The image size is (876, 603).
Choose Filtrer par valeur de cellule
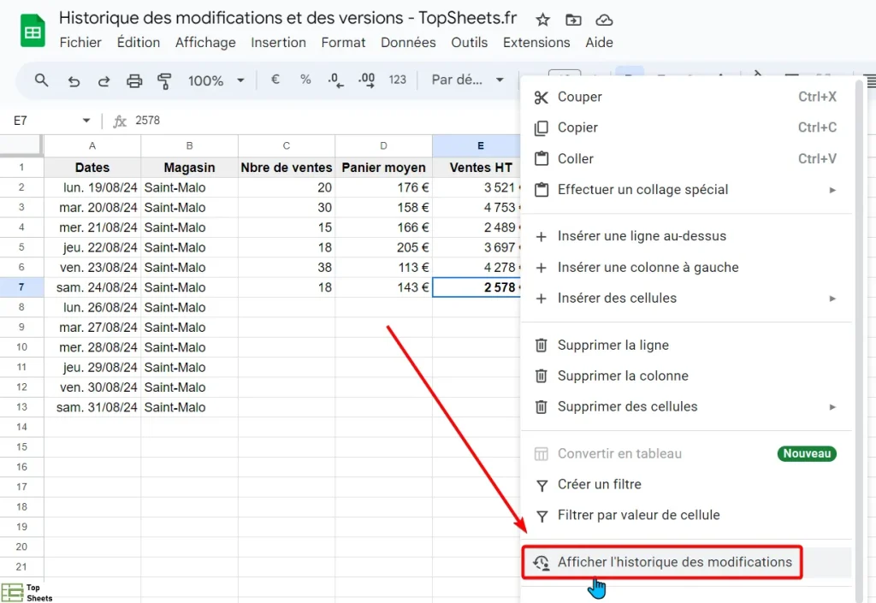(x=686, y=516)
